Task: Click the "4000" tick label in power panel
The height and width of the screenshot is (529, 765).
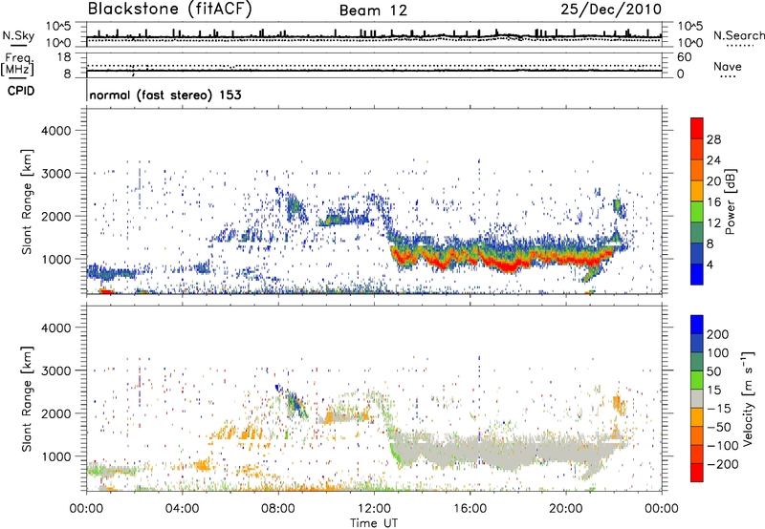Action: click(x=56, y=131)
